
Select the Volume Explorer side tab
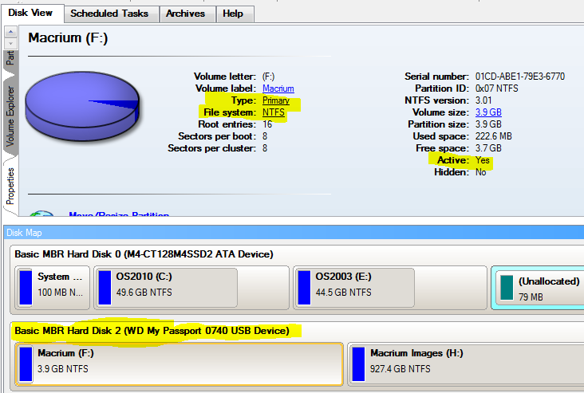10,116
